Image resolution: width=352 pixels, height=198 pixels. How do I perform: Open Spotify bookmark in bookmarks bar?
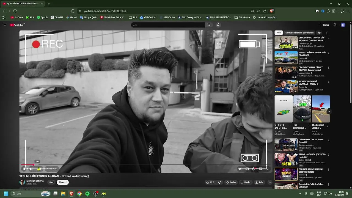[42, 17]
